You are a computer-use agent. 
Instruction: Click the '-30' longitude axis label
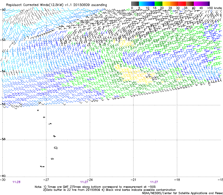3,180
